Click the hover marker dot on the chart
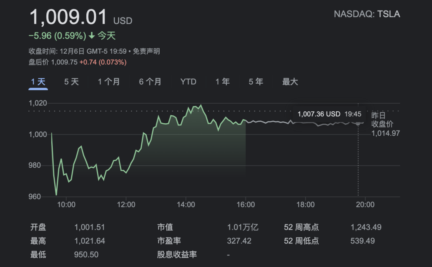 pos(358,123)
